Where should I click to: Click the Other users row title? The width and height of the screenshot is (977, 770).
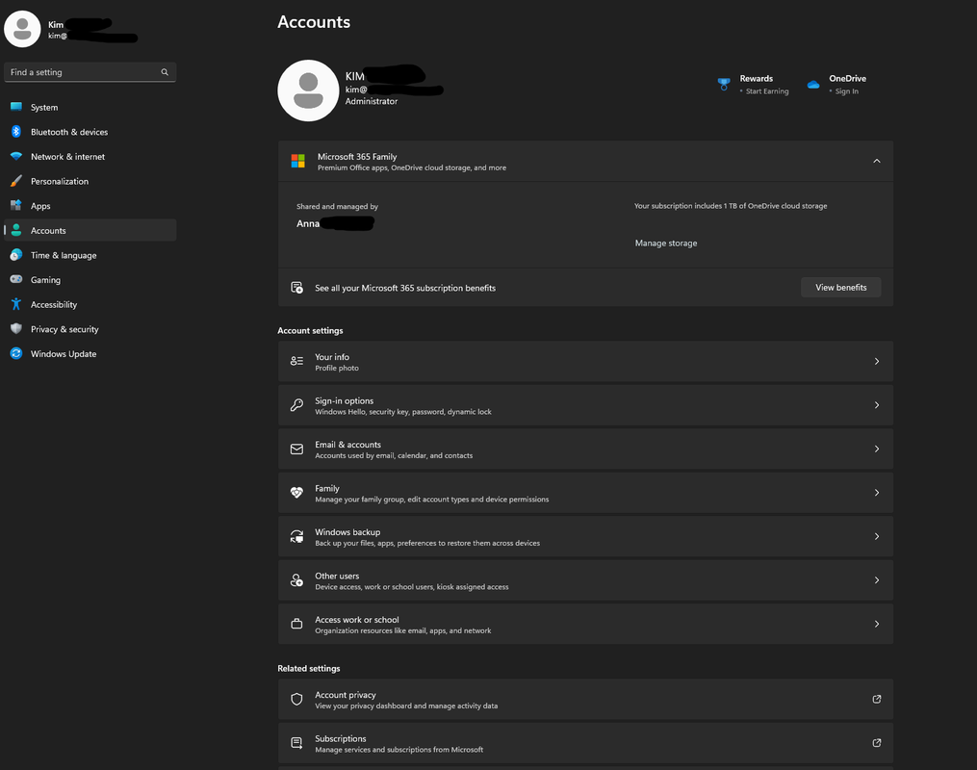pyautogui.click(x=337, y=576)
